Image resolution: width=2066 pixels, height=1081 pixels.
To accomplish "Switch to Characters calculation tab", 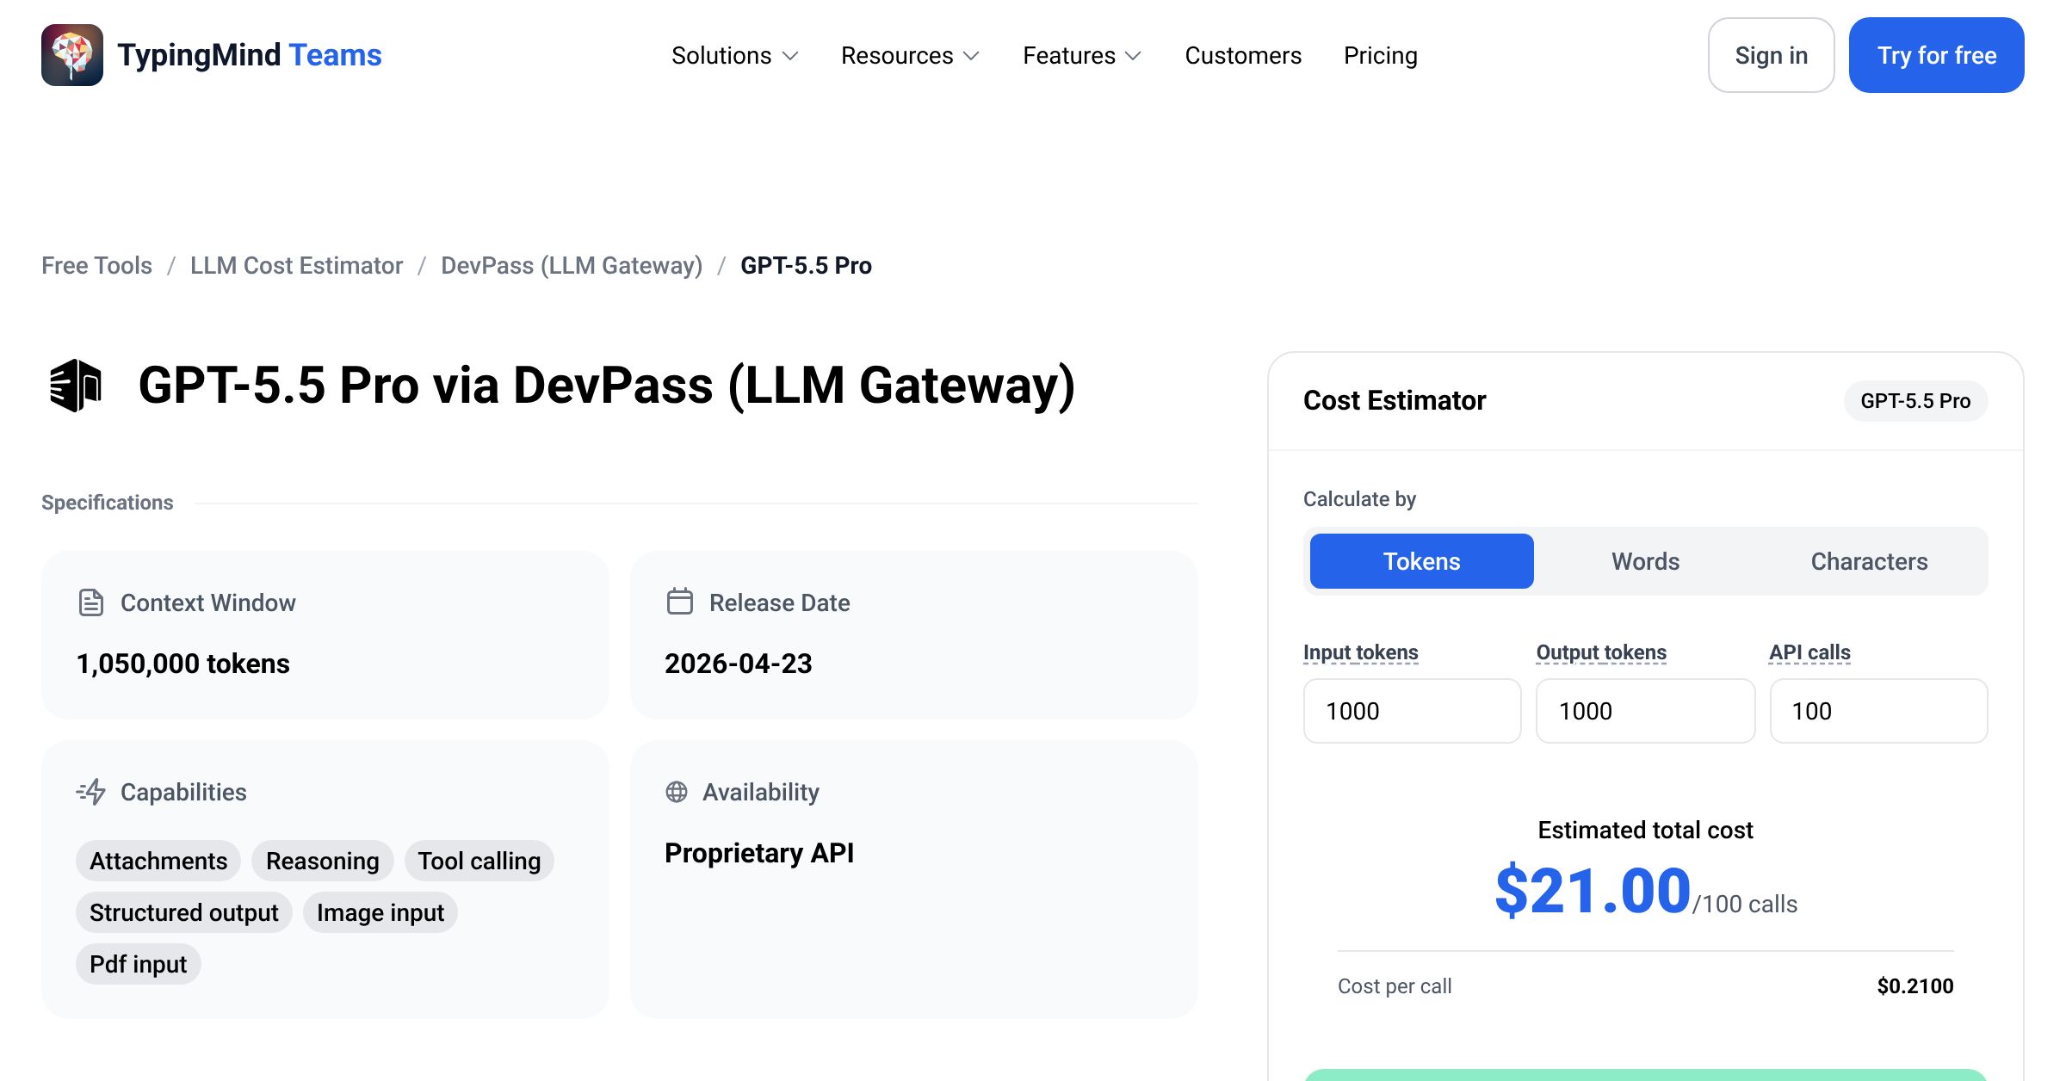I will (1870, 561).
